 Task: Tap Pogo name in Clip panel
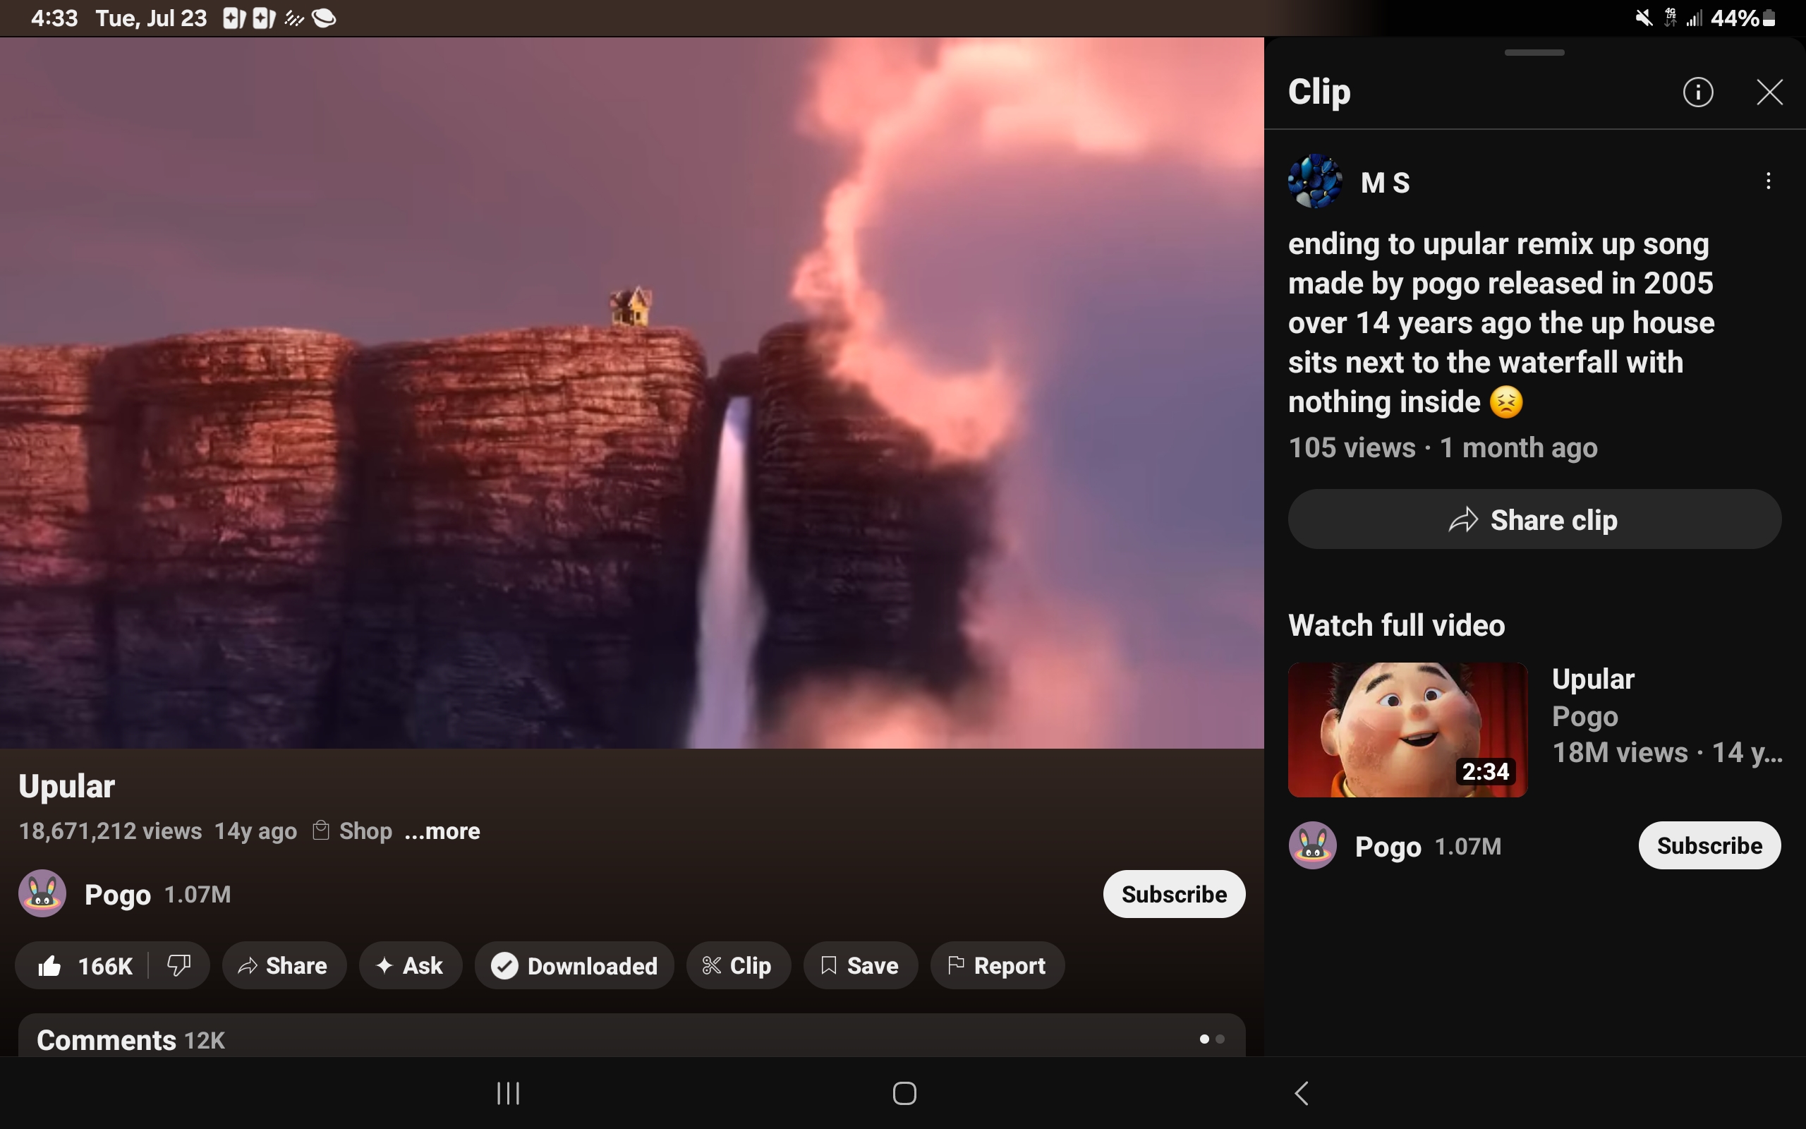[x=1388, y=847]
